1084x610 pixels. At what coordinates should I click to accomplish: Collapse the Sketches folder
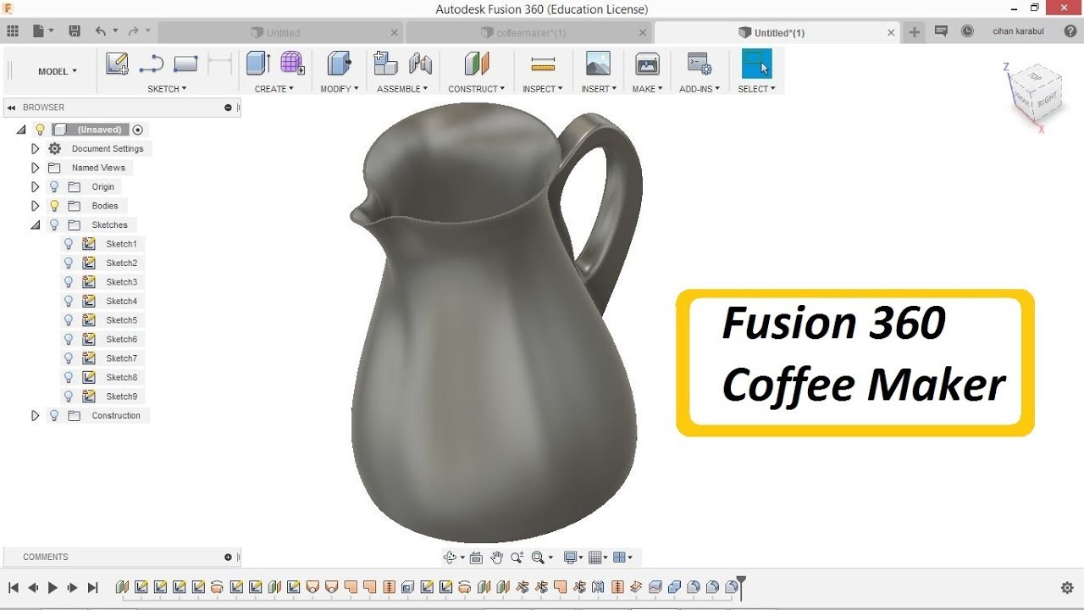tap(35, 225)
